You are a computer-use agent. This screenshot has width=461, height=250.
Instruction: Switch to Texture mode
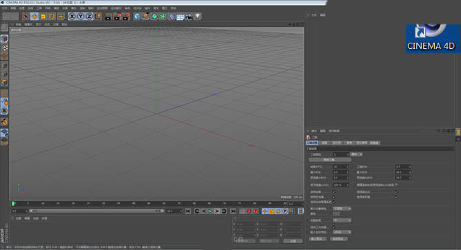4,48
